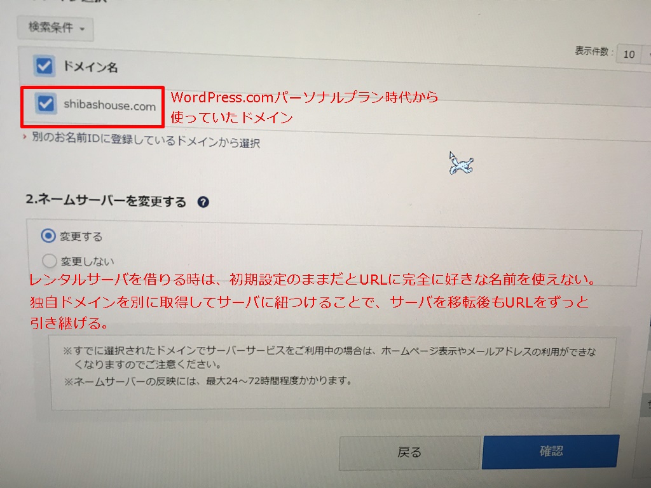
Task: Open 別のお名前IDに登録しているドメインから選択 link
Action: pos(146,140)
